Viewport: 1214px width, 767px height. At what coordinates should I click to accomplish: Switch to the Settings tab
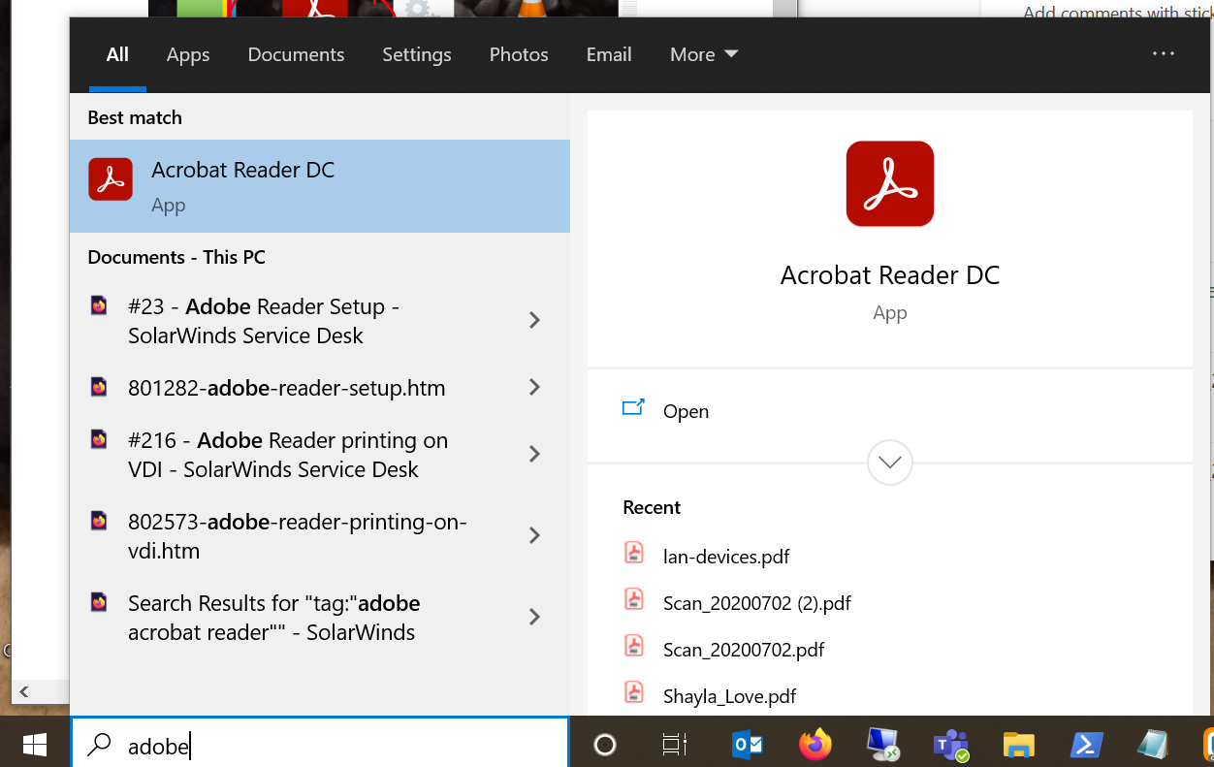(x=417, y=54)
